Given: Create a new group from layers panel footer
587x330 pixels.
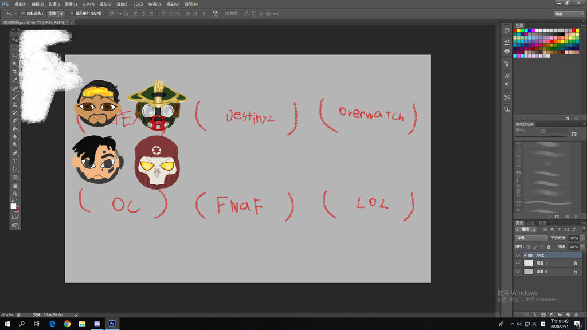Looking at the screenshot, I should pos(559,315).
